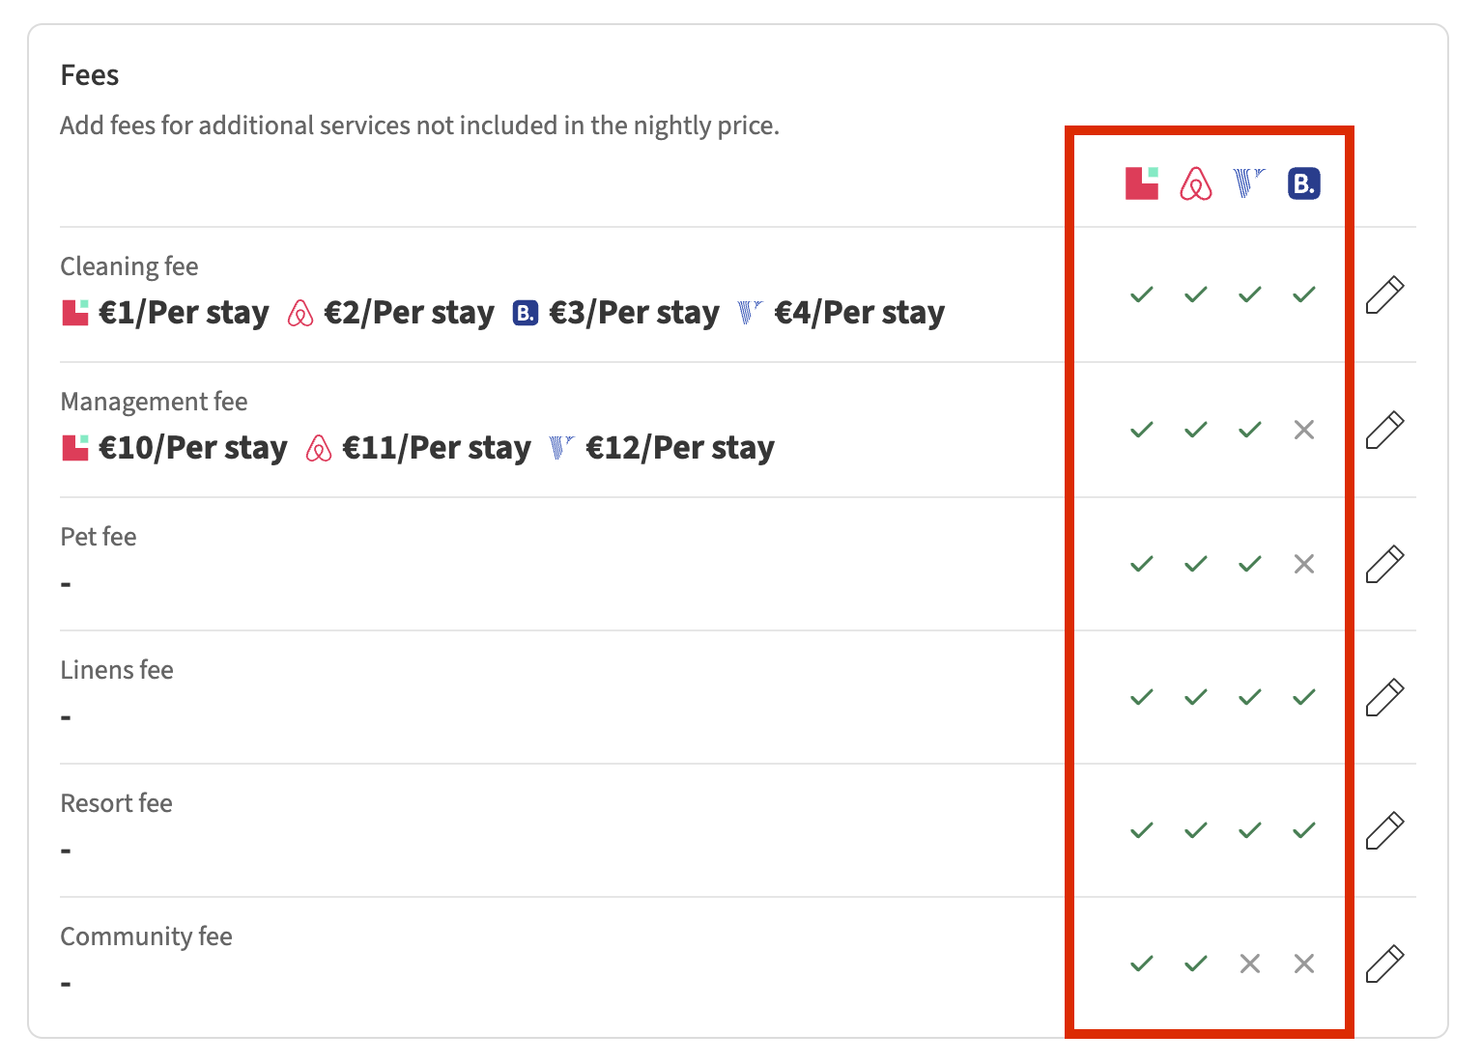Click the Community fee pencil icon

click(1384, 964)
